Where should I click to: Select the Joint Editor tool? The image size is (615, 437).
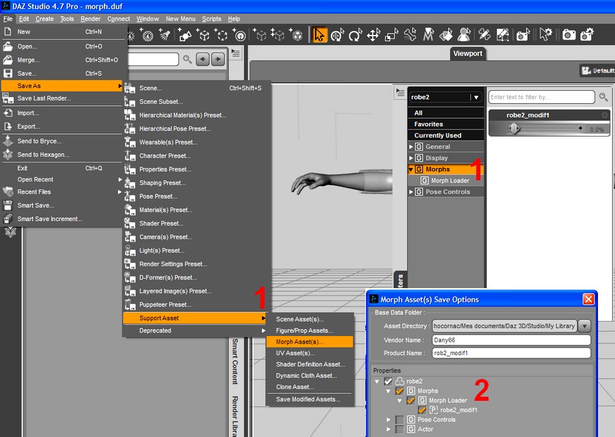pyautogui.click(x=484, y=36)
